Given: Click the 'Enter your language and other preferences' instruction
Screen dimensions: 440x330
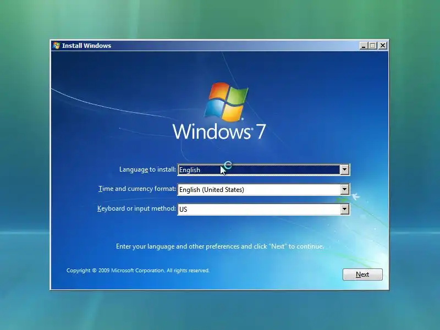Looking at the screenshot, I should 220,246.
